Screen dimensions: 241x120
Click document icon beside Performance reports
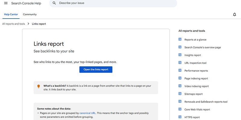[180, 70]
